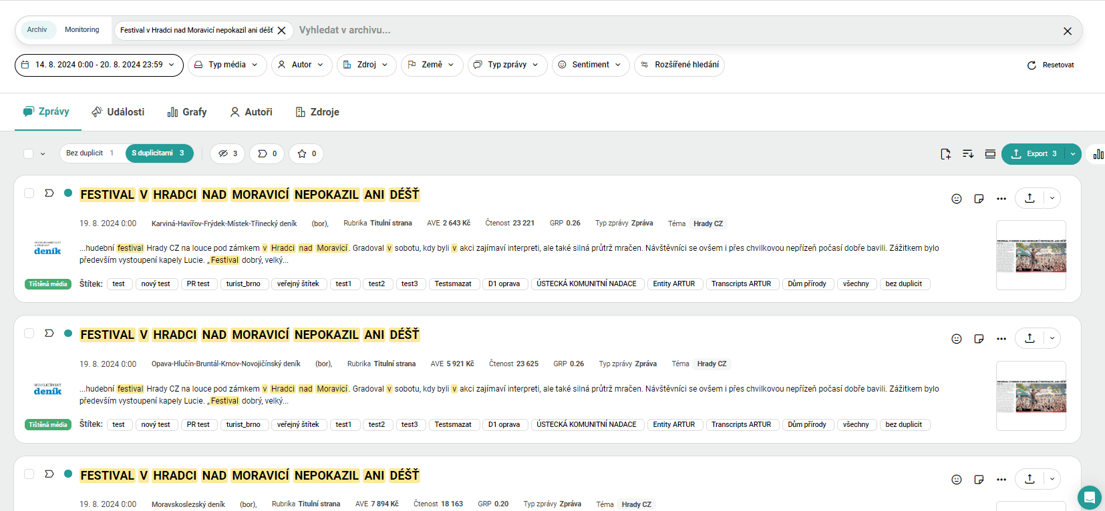
Task: Switch to the Autoři tab
Action: coord(251,112)
